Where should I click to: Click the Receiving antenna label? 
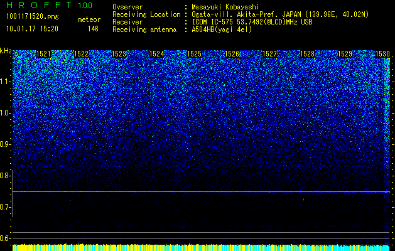point(144,29)
